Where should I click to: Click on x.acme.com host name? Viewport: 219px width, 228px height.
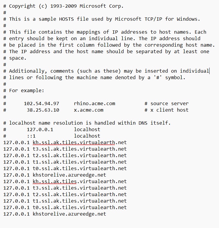[89, 110]
